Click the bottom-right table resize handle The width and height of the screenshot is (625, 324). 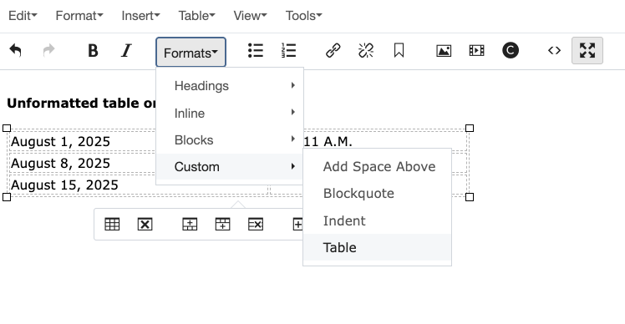pos(470,197)
